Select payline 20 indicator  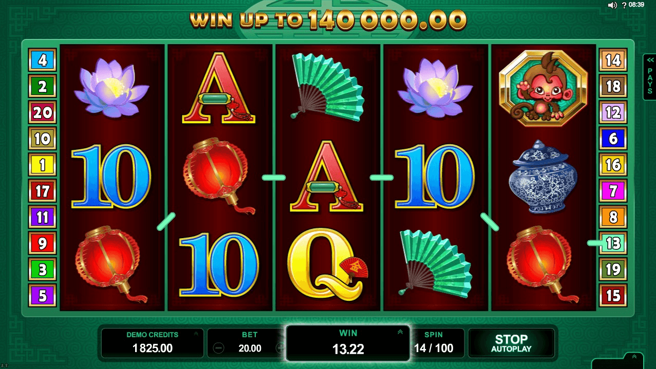[42, 112]
